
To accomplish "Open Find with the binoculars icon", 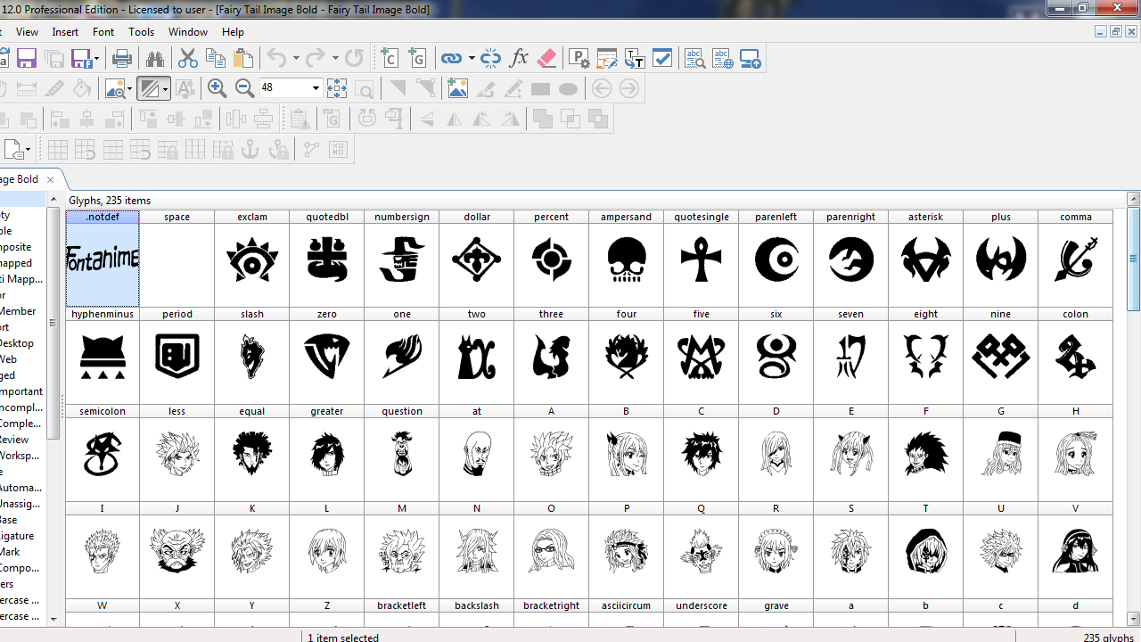I will (155, 59).
